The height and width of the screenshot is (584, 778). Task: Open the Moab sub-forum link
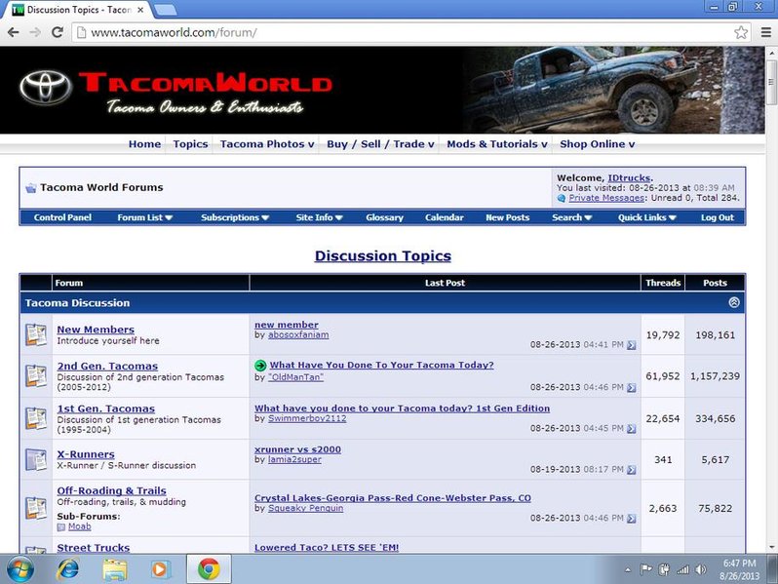point(79,526)
